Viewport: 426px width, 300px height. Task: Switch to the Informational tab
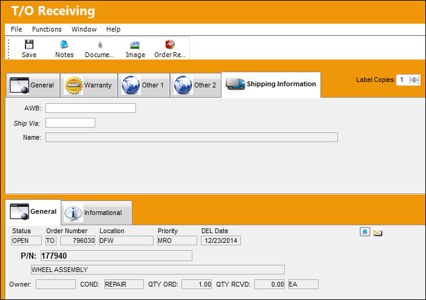point(96,213)
